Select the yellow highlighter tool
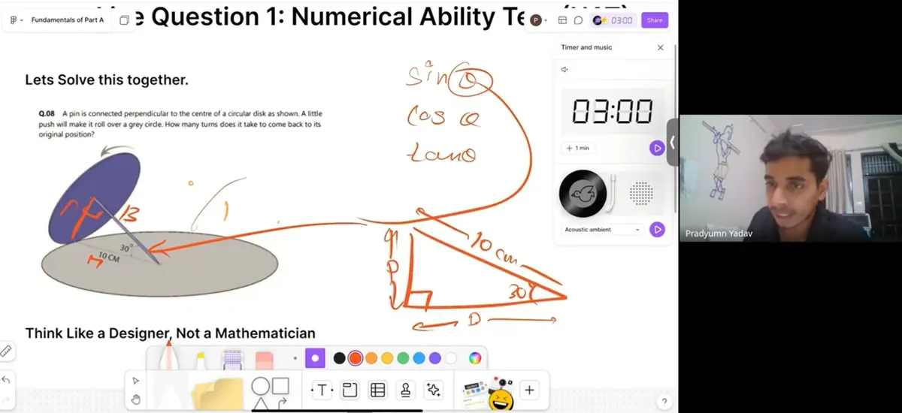This screenshot has width=902, height=413. pyautogui.click(x=201, y=360)
